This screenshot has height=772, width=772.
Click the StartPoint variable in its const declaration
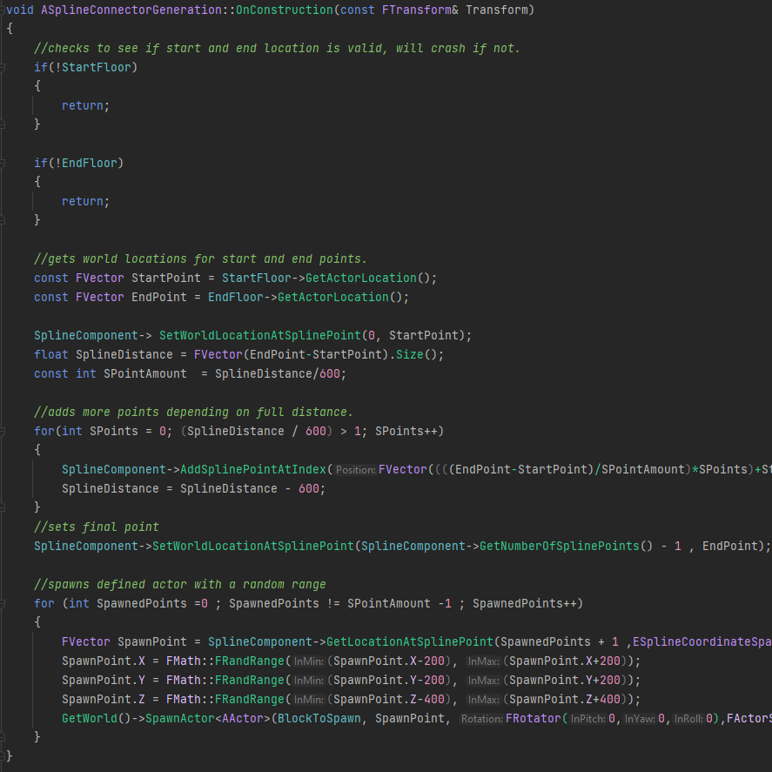(x=166, y=279)
